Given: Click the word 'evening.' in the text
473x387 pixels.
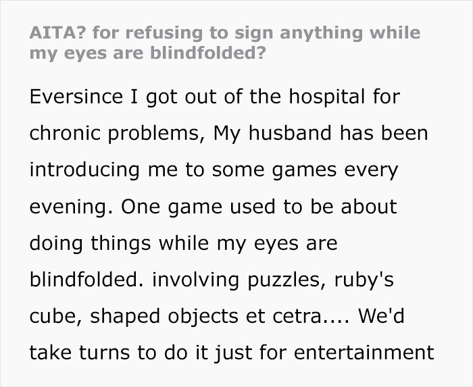Looking at the screenshot, I should (64, 207).
